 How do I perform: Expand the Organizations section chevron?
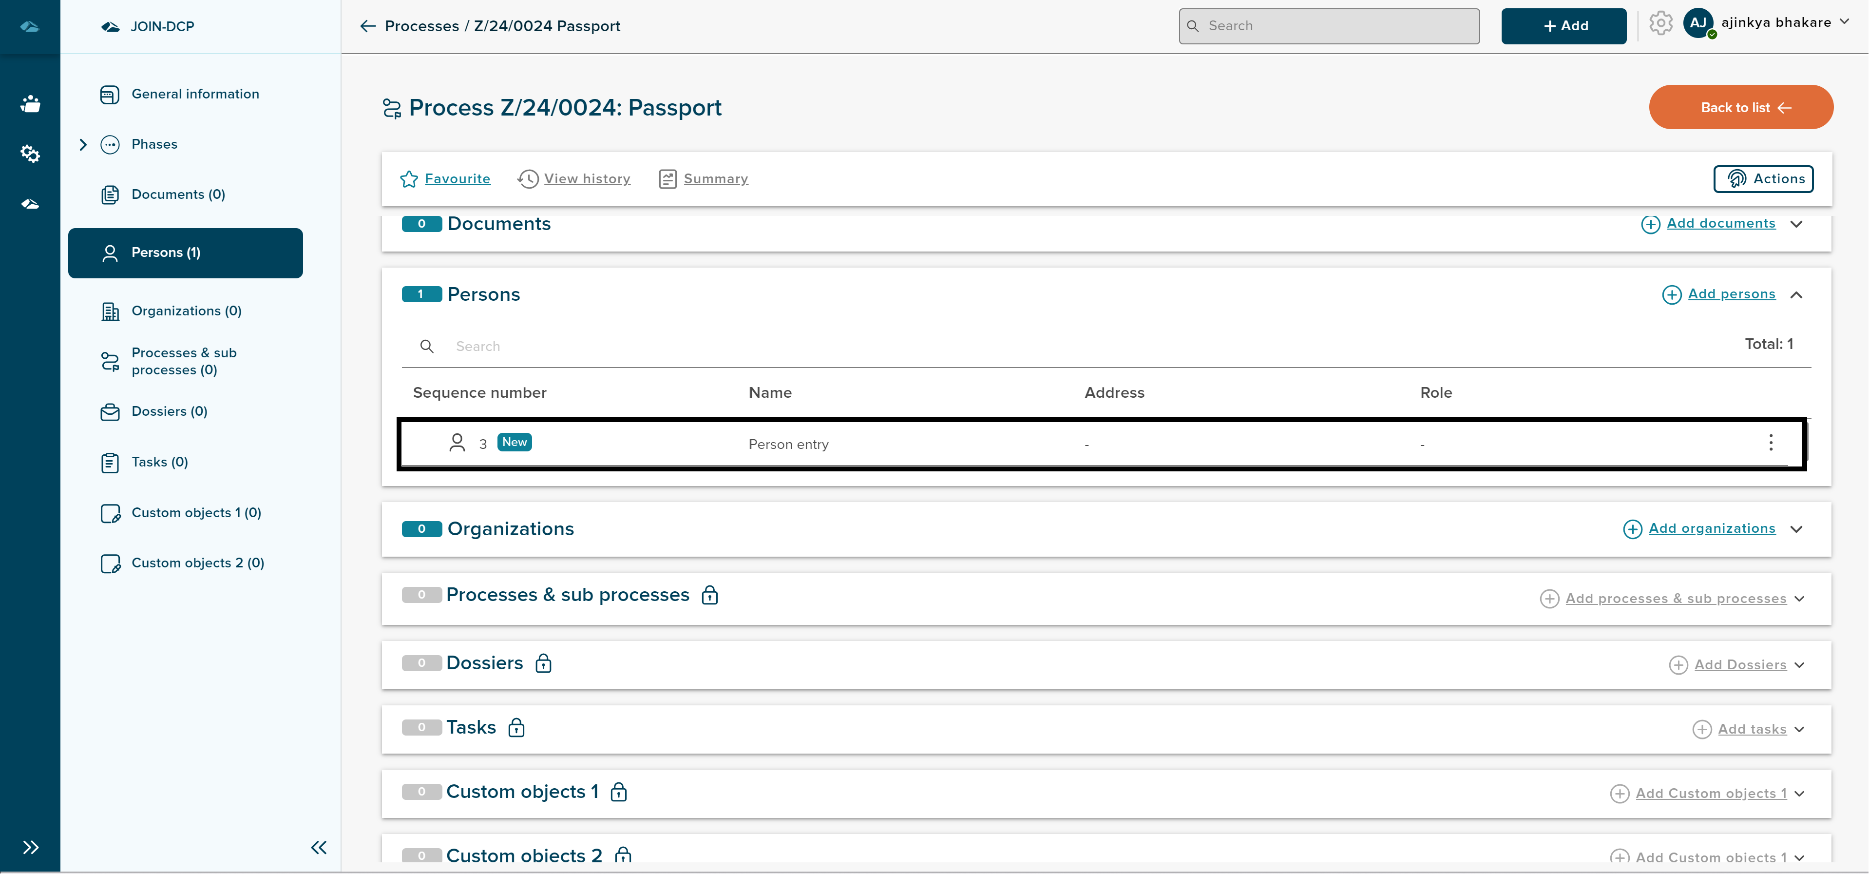[x=1796, y=529]
